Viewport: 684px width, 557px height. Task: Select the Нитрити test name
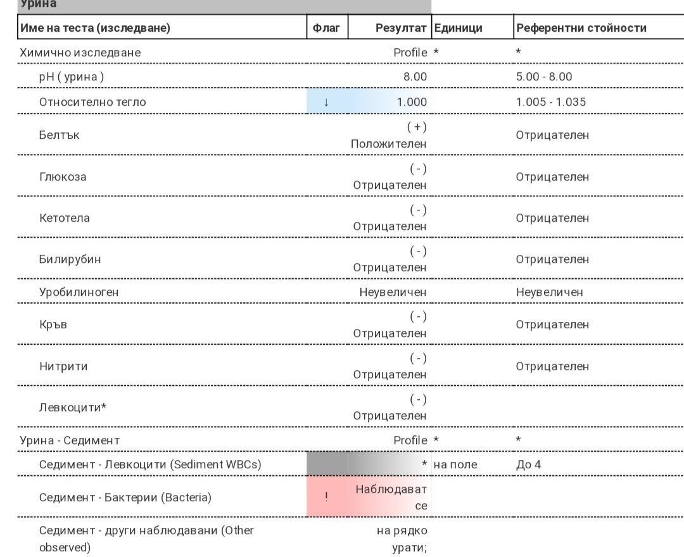(x=63, y=366)
